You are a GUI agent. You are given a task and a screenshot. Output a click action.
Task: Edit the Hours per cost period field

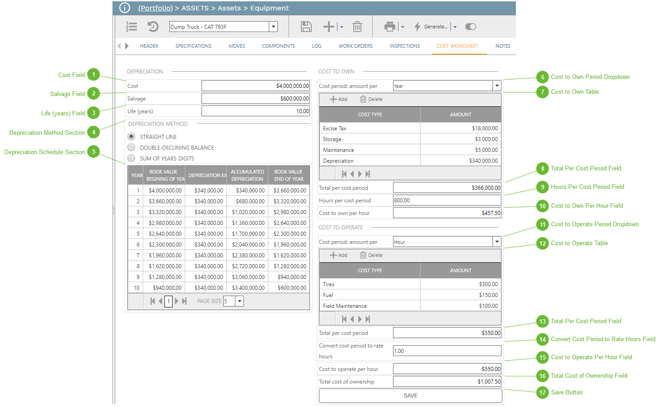pyautogui.click(x=447, y=200)
